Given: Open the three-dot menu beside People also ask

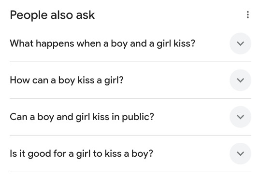Looking at the screenshot, I should [x=247, y=15].
